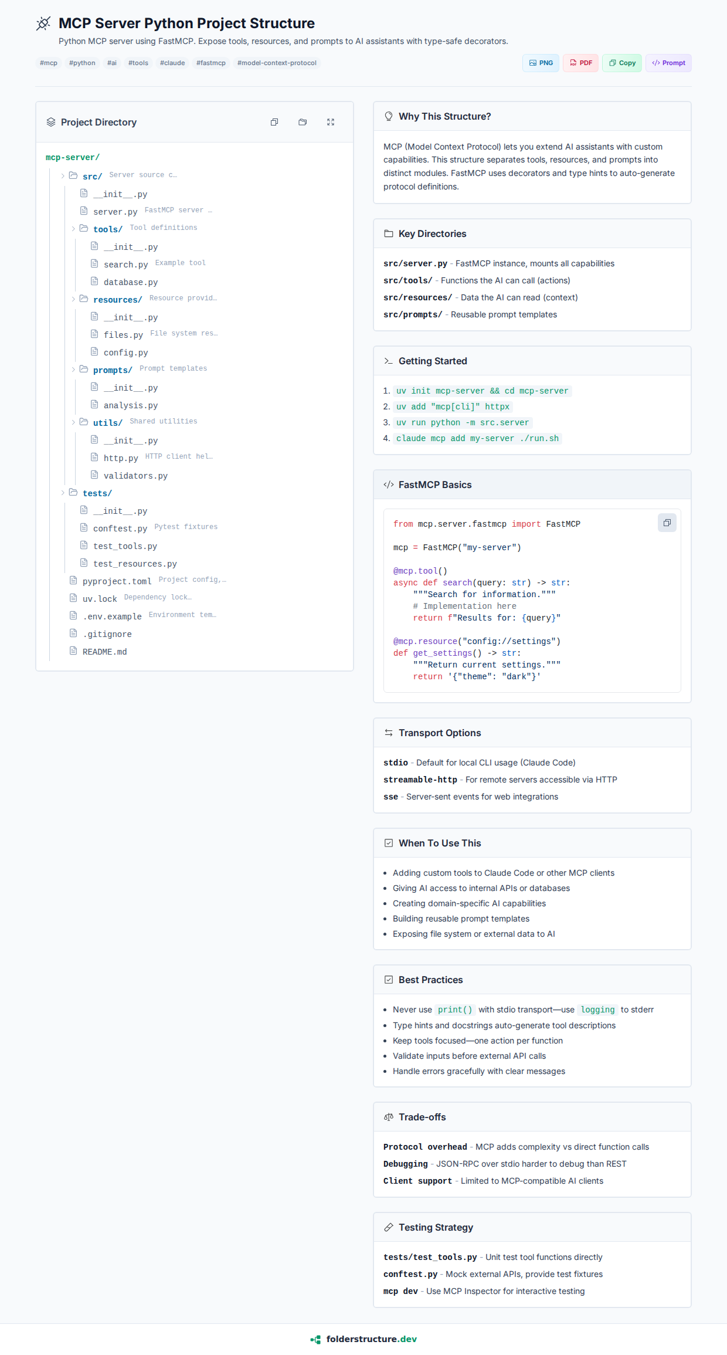Collapse the resources/ folder in the tree
727x1355 pixels.
[73, 299]
